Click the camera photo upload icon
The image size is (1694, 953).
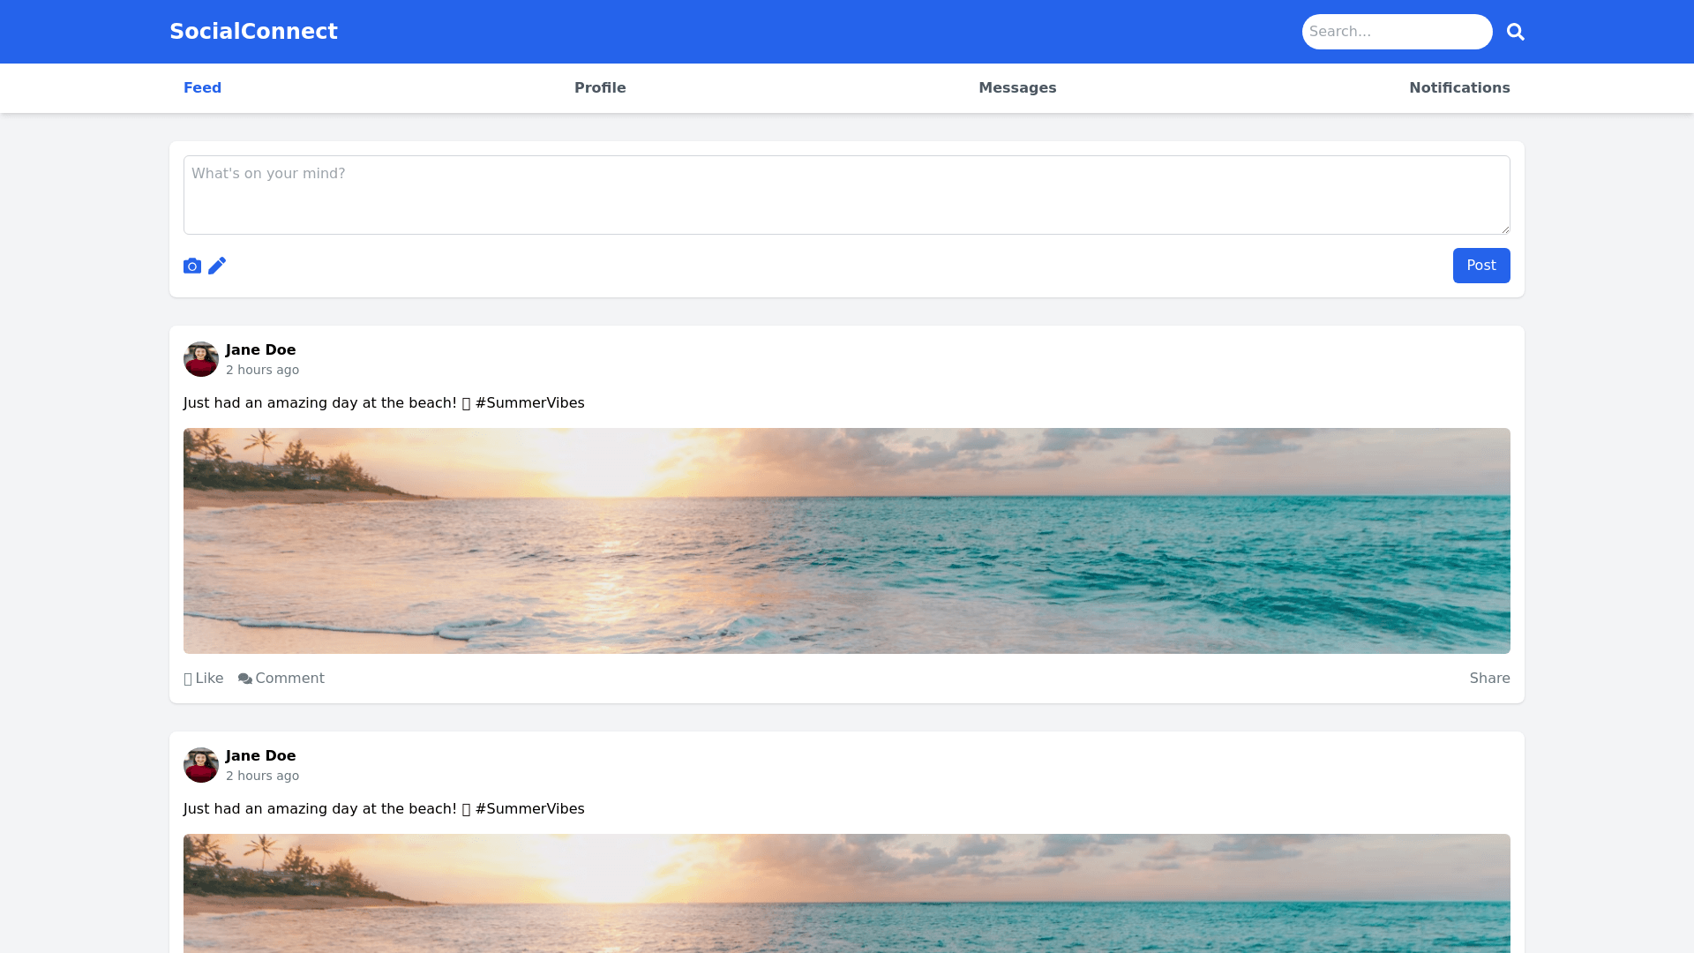192,266
